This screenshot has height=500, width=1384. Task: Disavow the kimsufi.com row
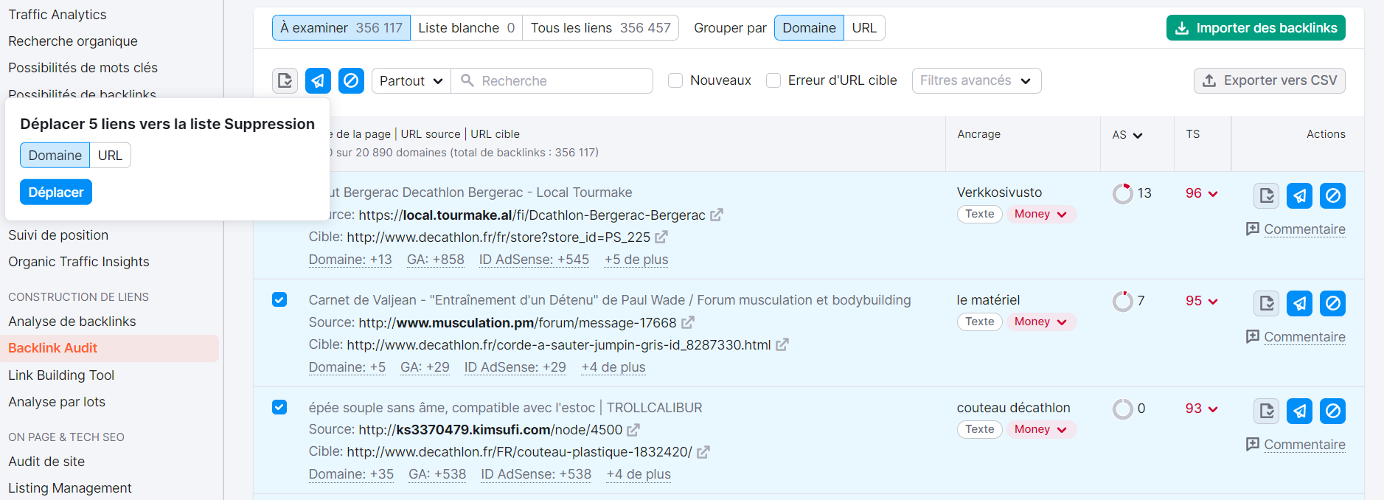click(1333, 411)
